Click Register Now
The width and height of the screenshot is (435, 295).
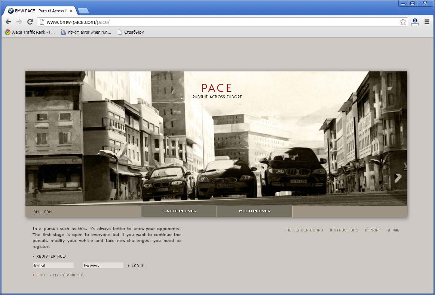[49, 256]
